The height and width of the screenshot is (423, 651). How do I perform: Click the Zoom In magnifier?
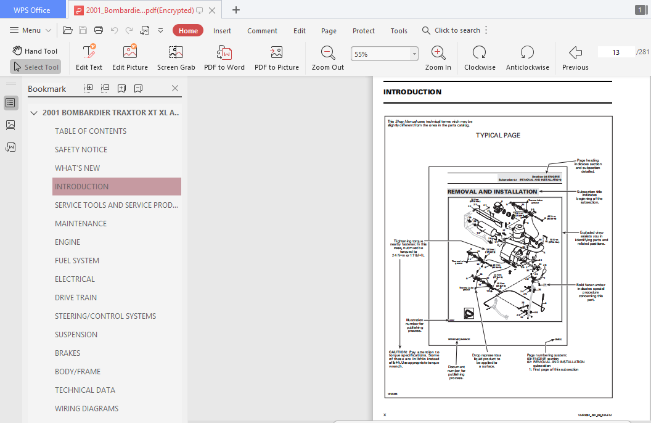(438, 58)
